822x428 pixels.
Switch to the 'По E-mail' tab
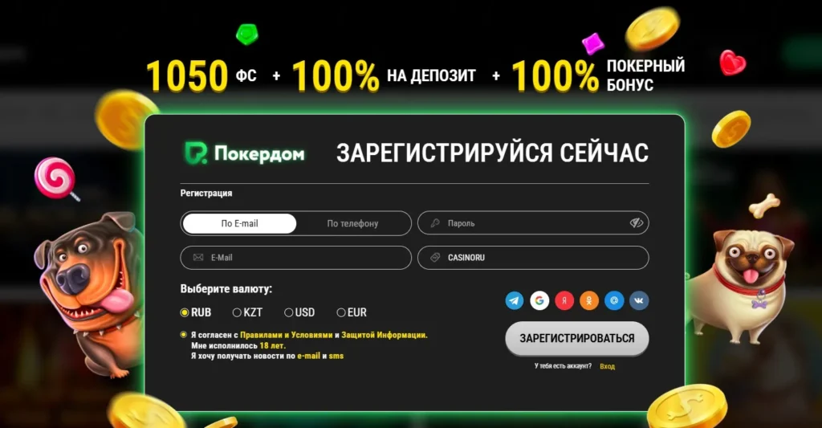click(x=239, y=223)
